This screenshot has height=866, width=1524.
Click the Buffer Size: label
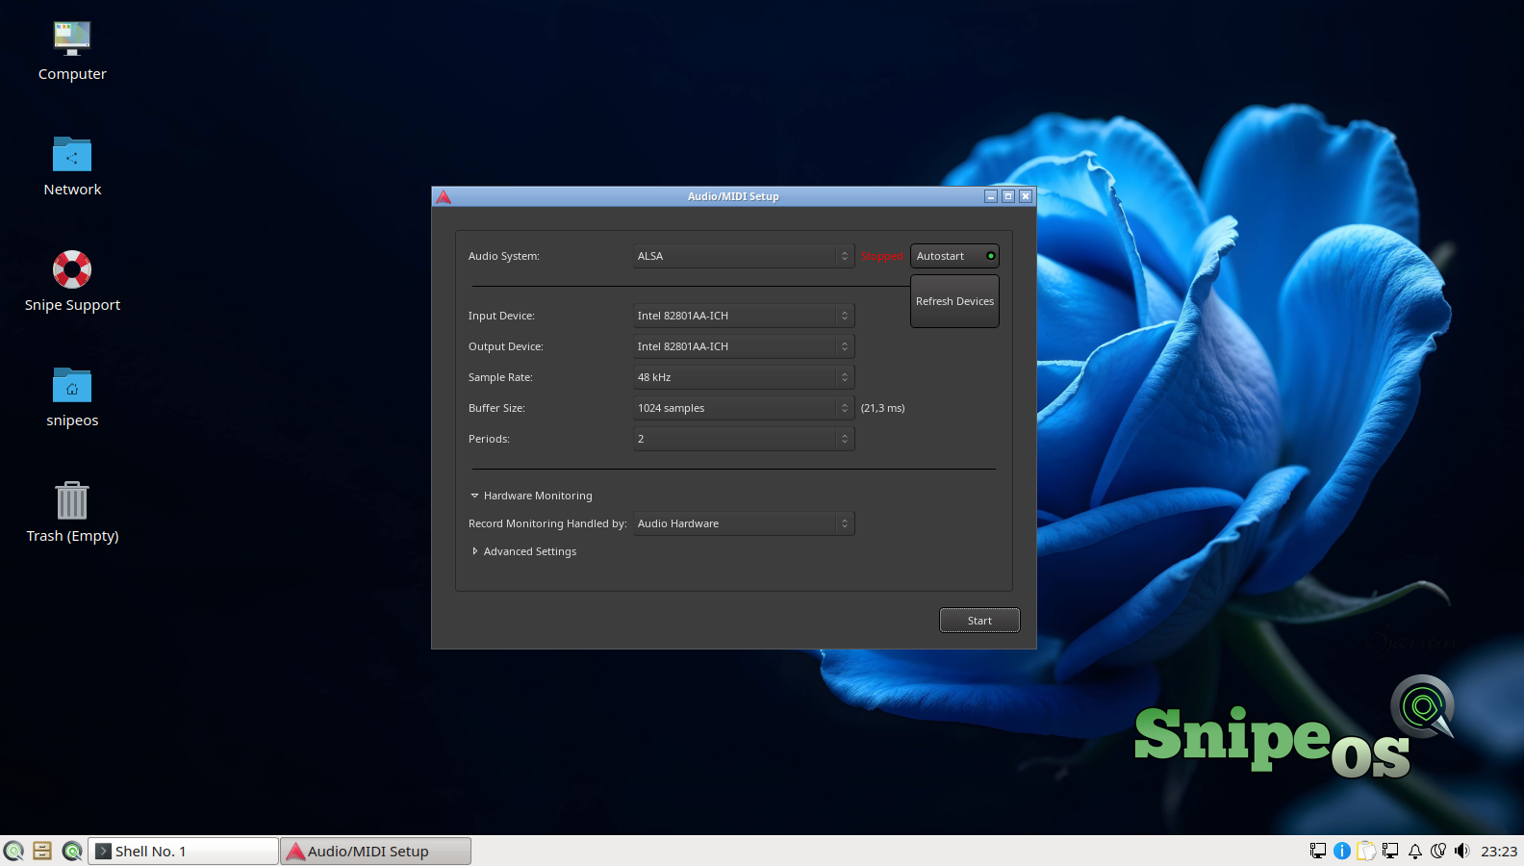tap(496, 408)
